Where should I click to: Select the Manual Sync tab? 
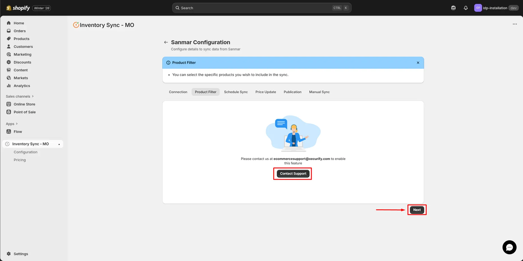[319, 92]
